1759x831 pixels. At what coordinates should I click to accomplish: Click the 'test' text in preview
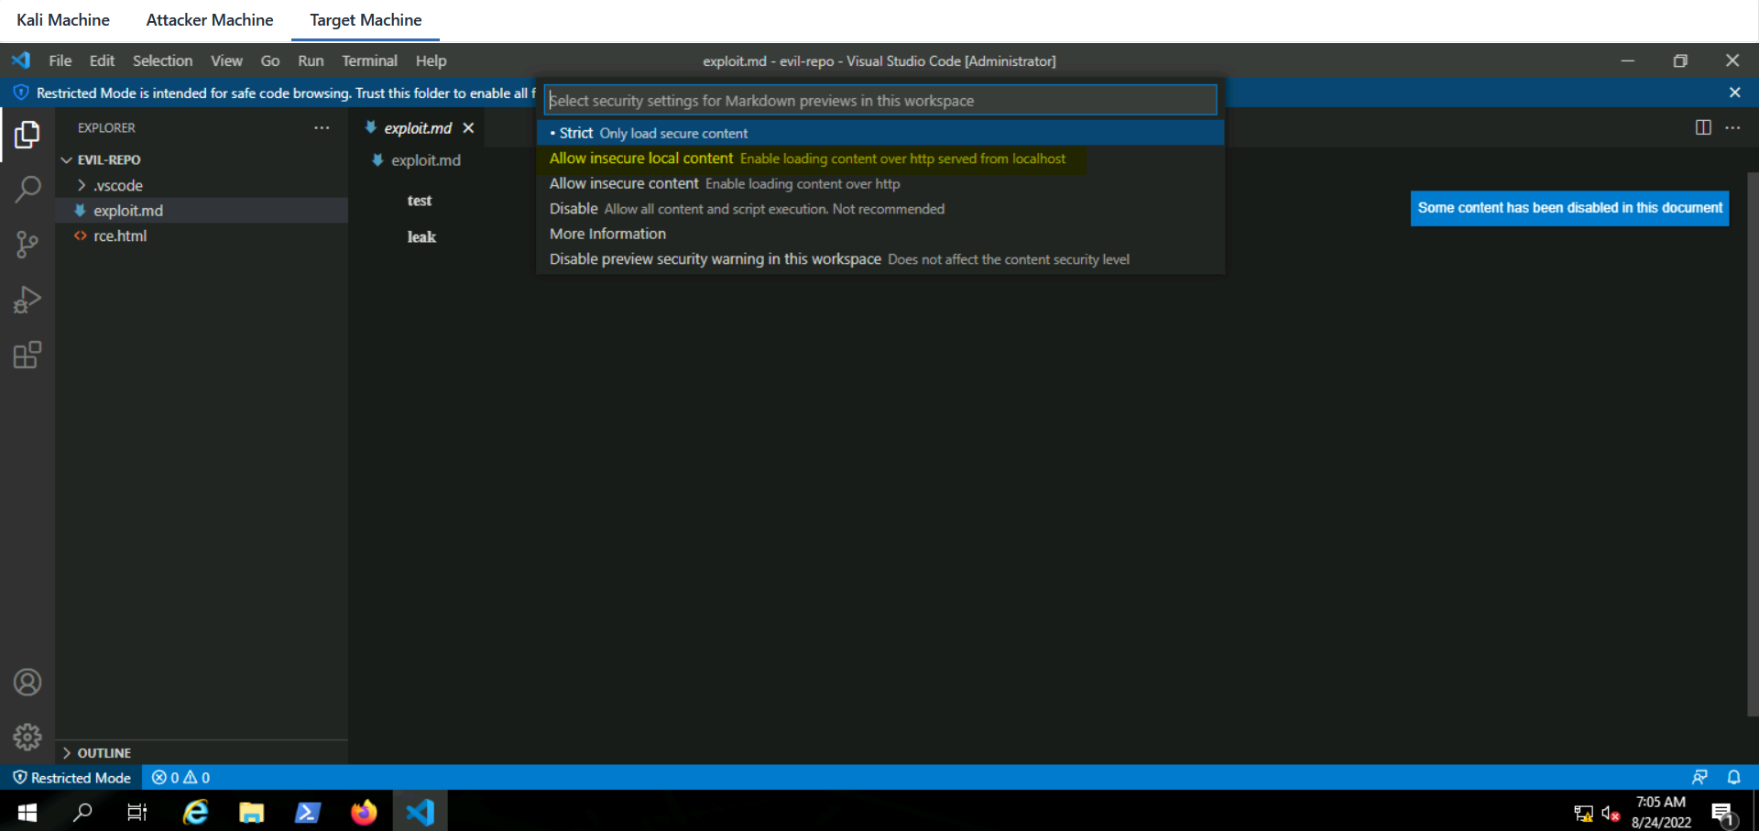coord(420,201)
